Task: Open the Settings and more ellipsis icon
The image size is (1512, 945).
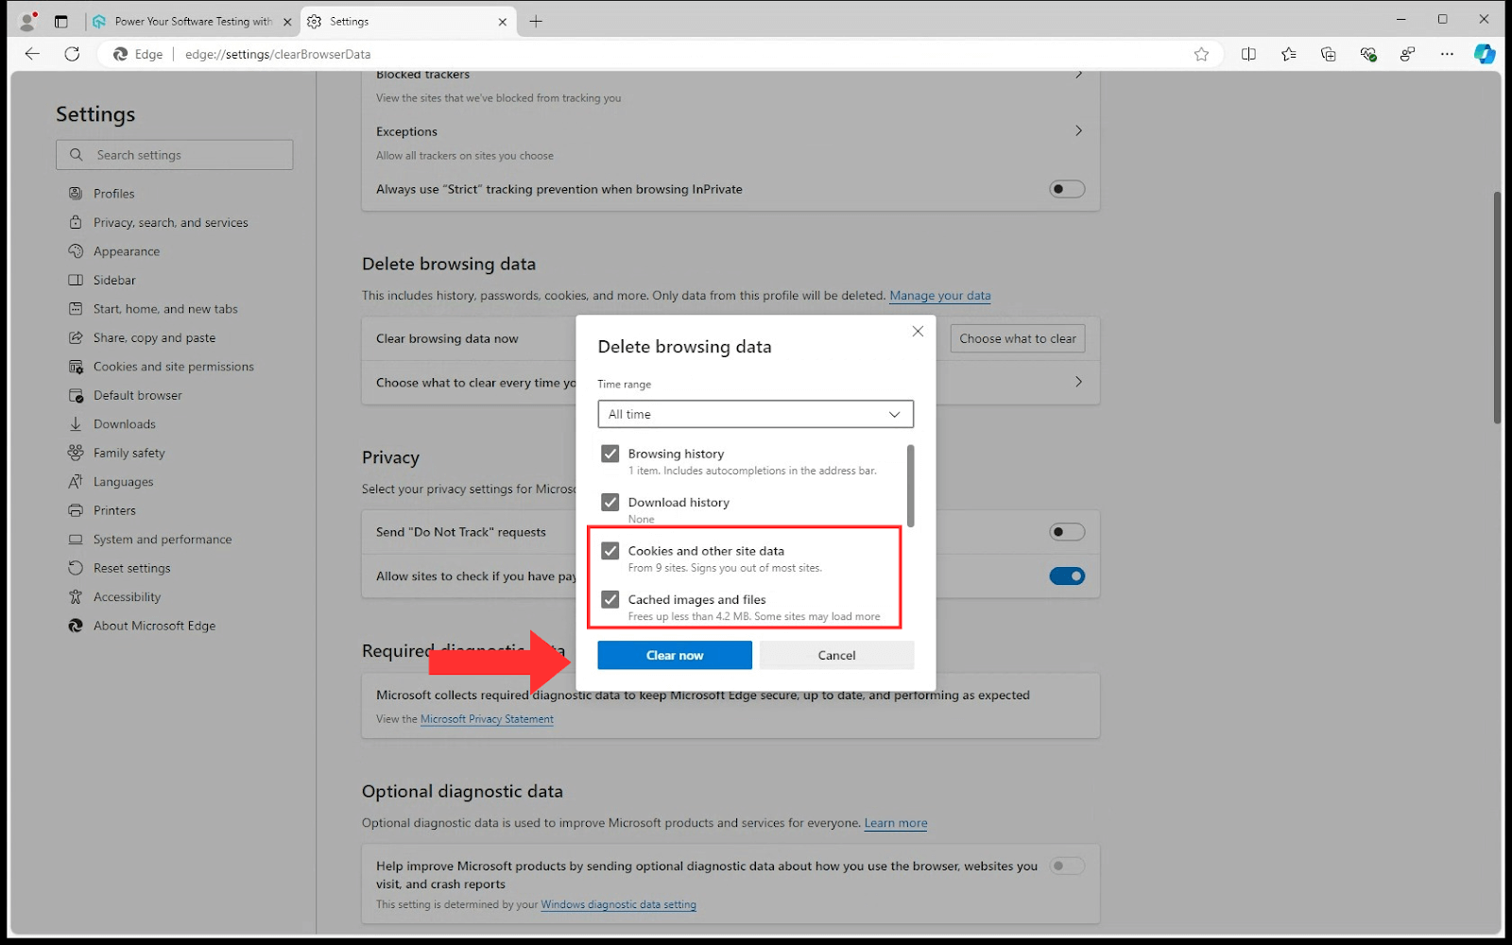Action: 1447,54
